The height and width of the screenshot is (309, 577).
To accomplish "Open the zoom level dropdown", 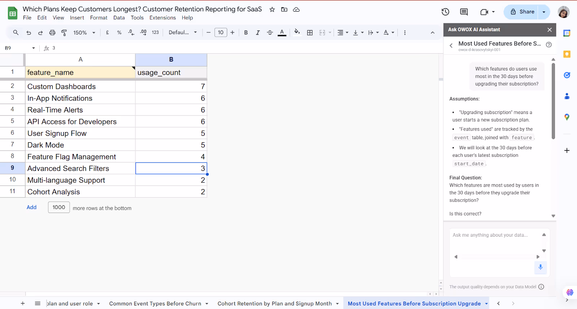I will click(x=84, y=32).
